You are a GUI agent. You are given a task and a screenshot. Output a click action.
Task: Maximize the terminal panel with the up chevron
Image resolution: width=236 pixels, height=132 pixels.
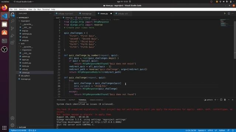[229, 100]
